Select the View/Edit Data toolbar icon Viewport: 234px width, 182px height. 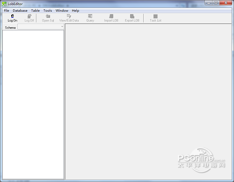click(x=69, y=16)
